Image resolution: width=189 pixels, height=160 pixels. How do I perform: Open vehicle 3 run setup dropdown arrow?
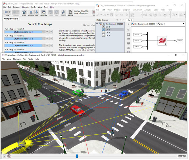point(43,45)
